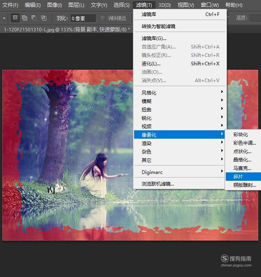The height and width of the screenshot is (277, 261).
Task: Select the New Selection mode icon
Action: click(x=15, y=18)
